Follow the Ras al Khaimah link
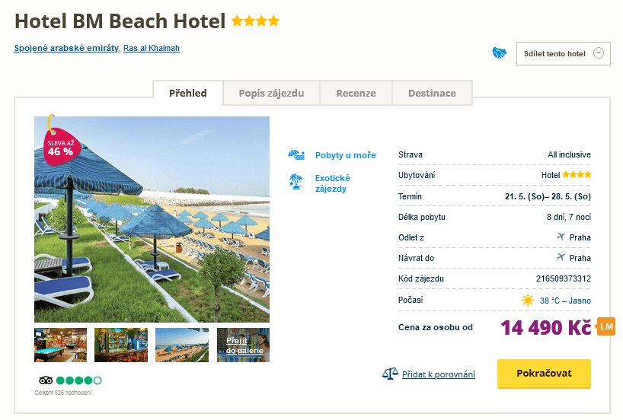Image resolution: width=623 pixels, height=420 pixels. click(x=152, y=48)
